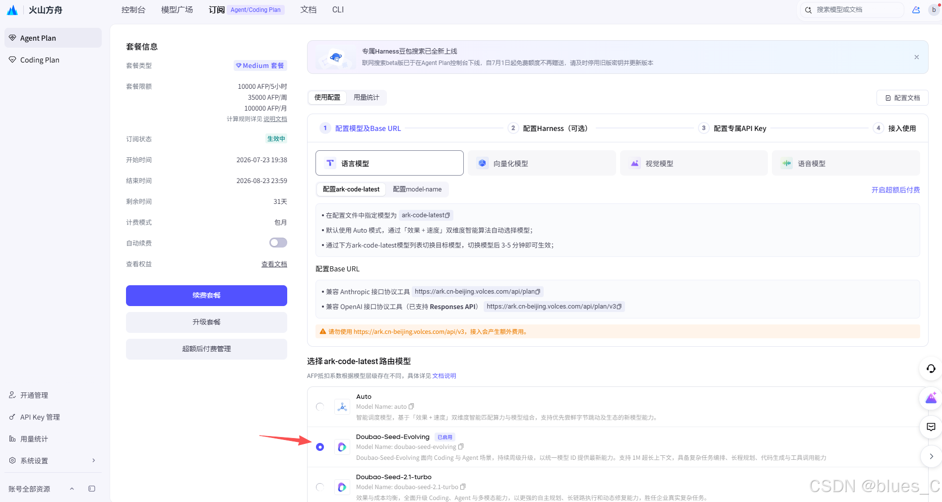
Task: Open 超额后付费管理
Action: tap(206, 349)
